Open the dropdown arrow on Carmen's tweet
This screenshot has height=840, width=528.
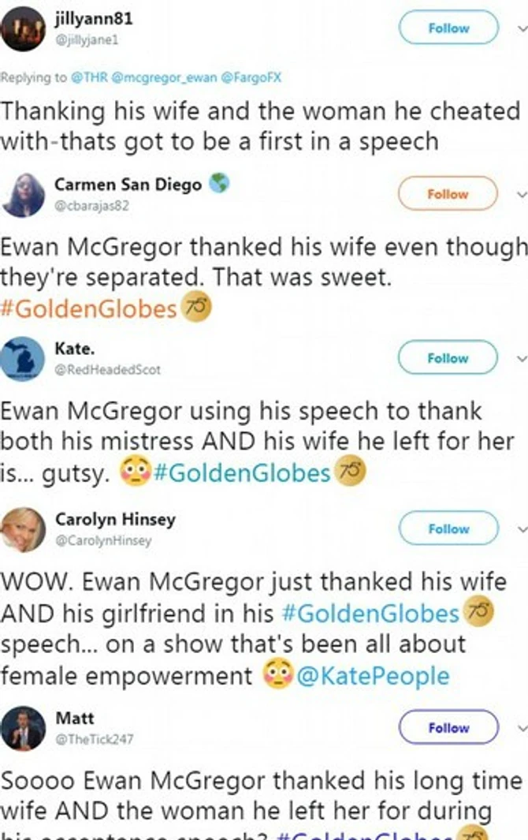(x=522, y=194)
